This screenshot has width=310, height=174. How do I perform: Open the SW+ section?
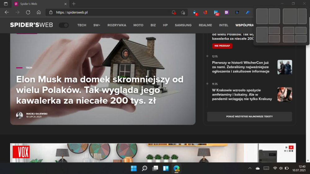97,25
